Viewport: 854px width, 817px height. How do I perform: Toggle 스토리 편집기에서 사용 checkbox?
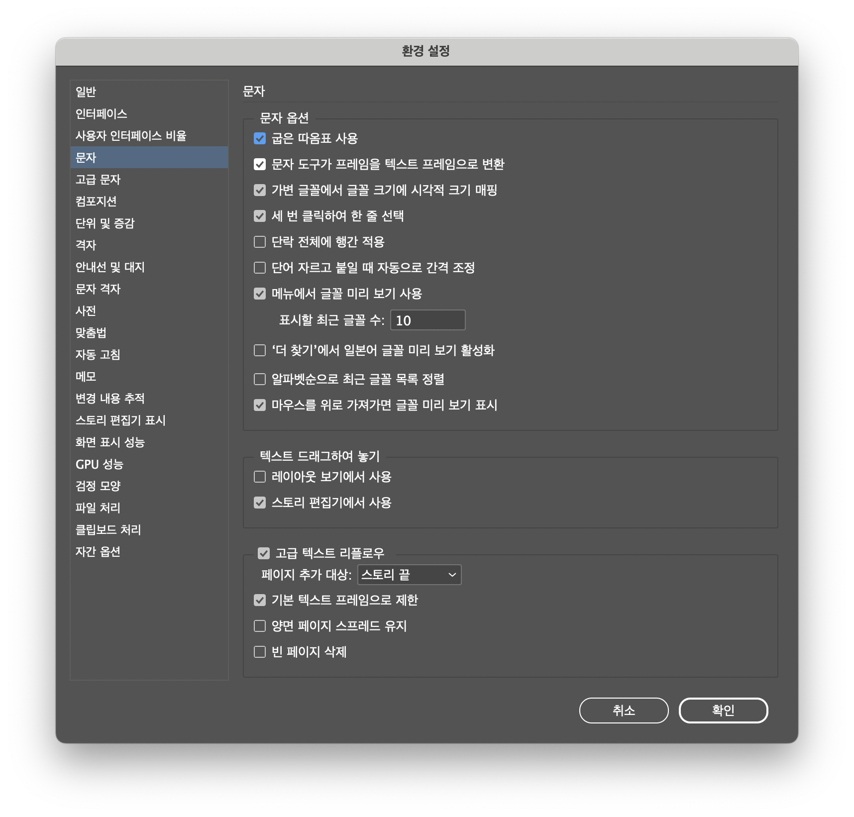(260, 503)
